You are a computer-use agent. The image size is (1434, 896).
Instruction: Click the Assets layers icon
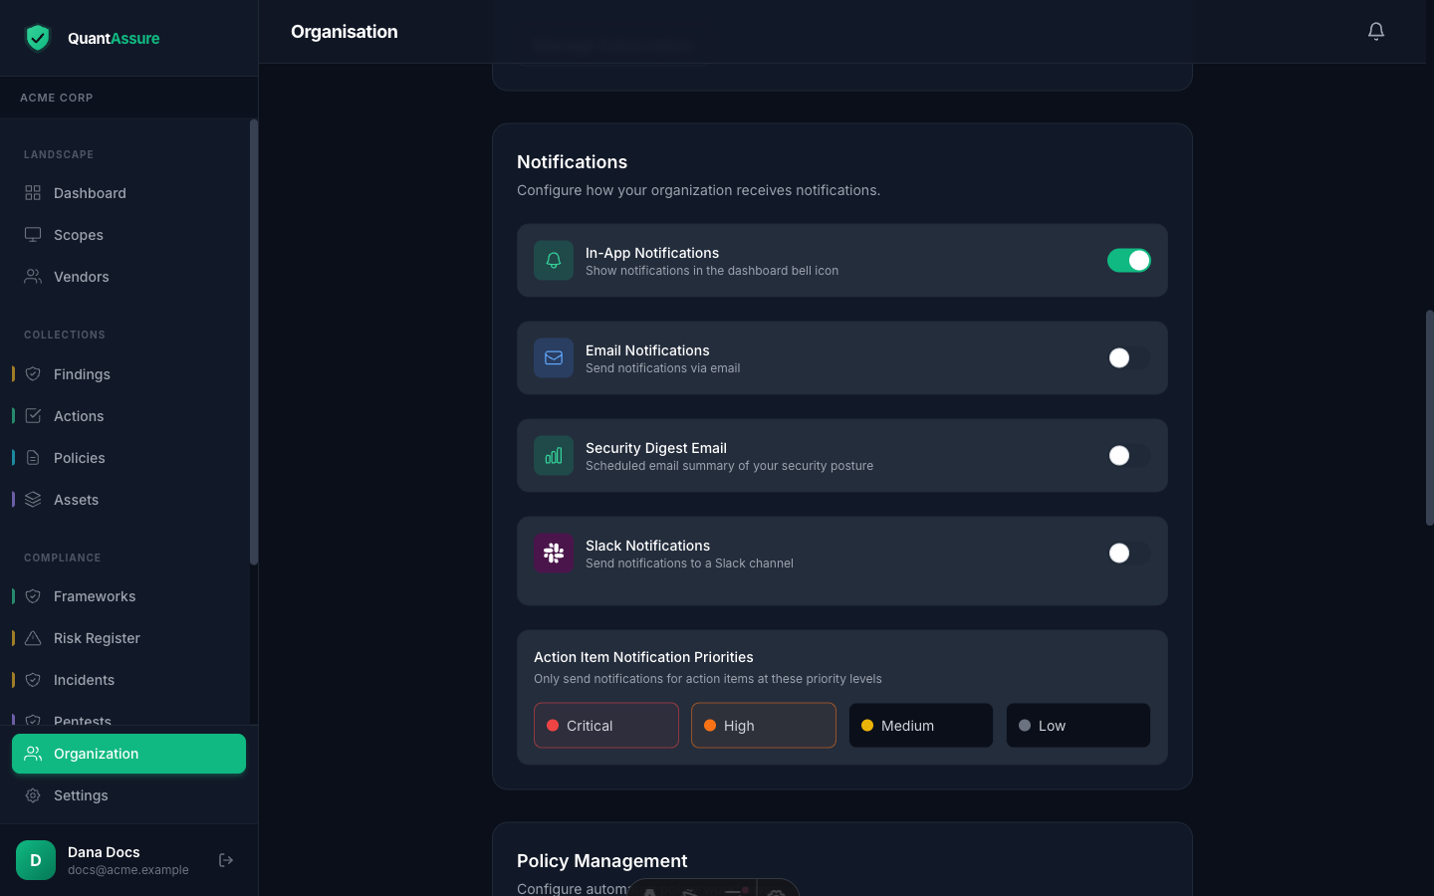(x=33, y=499)
